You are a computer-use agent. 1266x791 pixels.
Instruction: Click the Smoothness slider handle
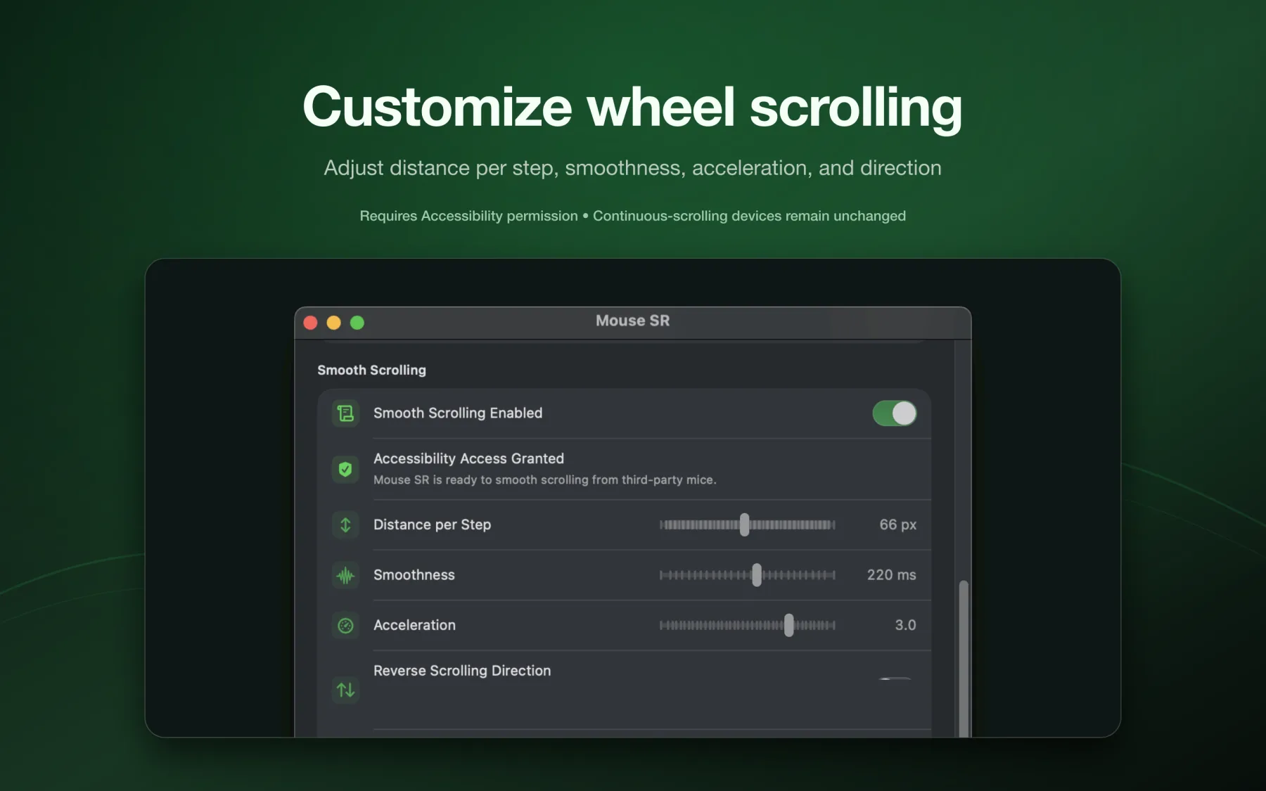pyautogui.click(x=757, y=575)
